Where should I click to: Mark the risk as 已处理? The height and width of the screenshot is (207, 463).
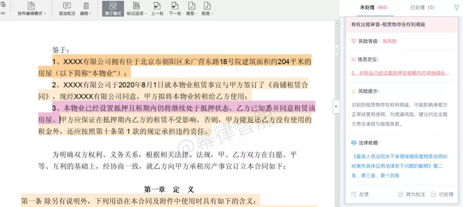(x=442, y=194)
